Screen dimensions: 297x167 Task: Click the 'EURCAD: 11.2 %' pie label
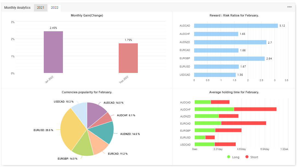[118, 154]
